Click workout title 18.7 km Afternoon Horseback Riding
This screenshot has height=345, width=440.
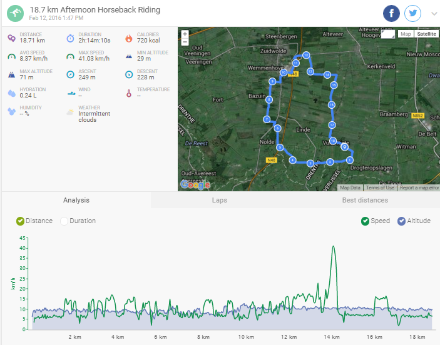click(95, 10)
